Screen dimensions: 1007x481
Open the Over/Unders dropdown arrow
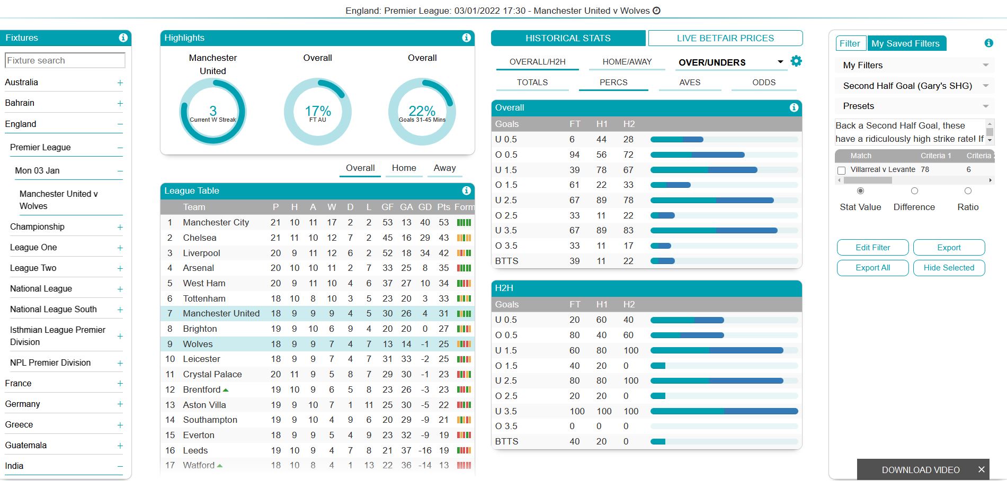(x=780, y=61)
